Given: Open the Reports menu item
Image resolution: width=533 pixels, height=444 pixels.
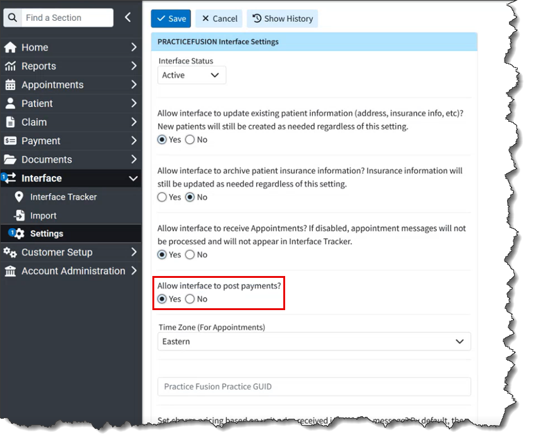Looking at the screenshot, I should (x=71, y=66).
